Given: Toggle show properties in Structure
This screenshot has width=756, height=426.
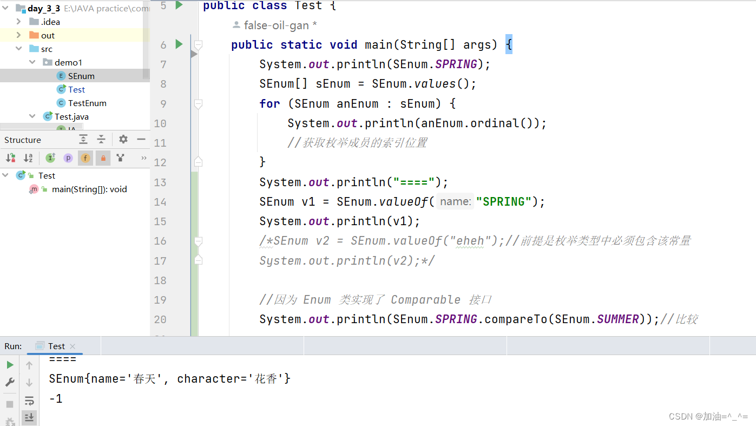Looking at the screenshot, I should point(68,158).
